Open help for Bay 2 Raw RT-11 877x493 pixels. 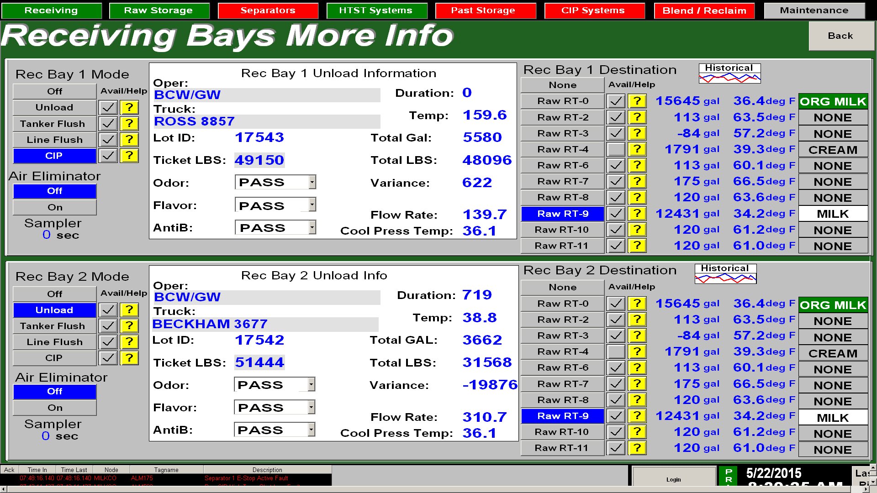point(637,448)
